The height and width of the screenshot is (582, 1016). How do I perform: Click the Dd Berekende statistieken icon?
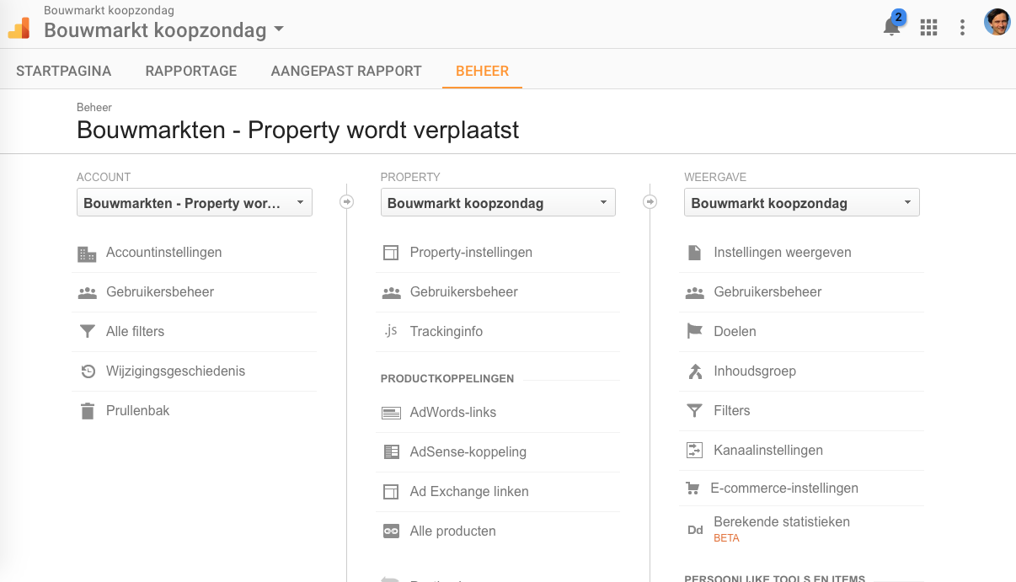[695, 530]
